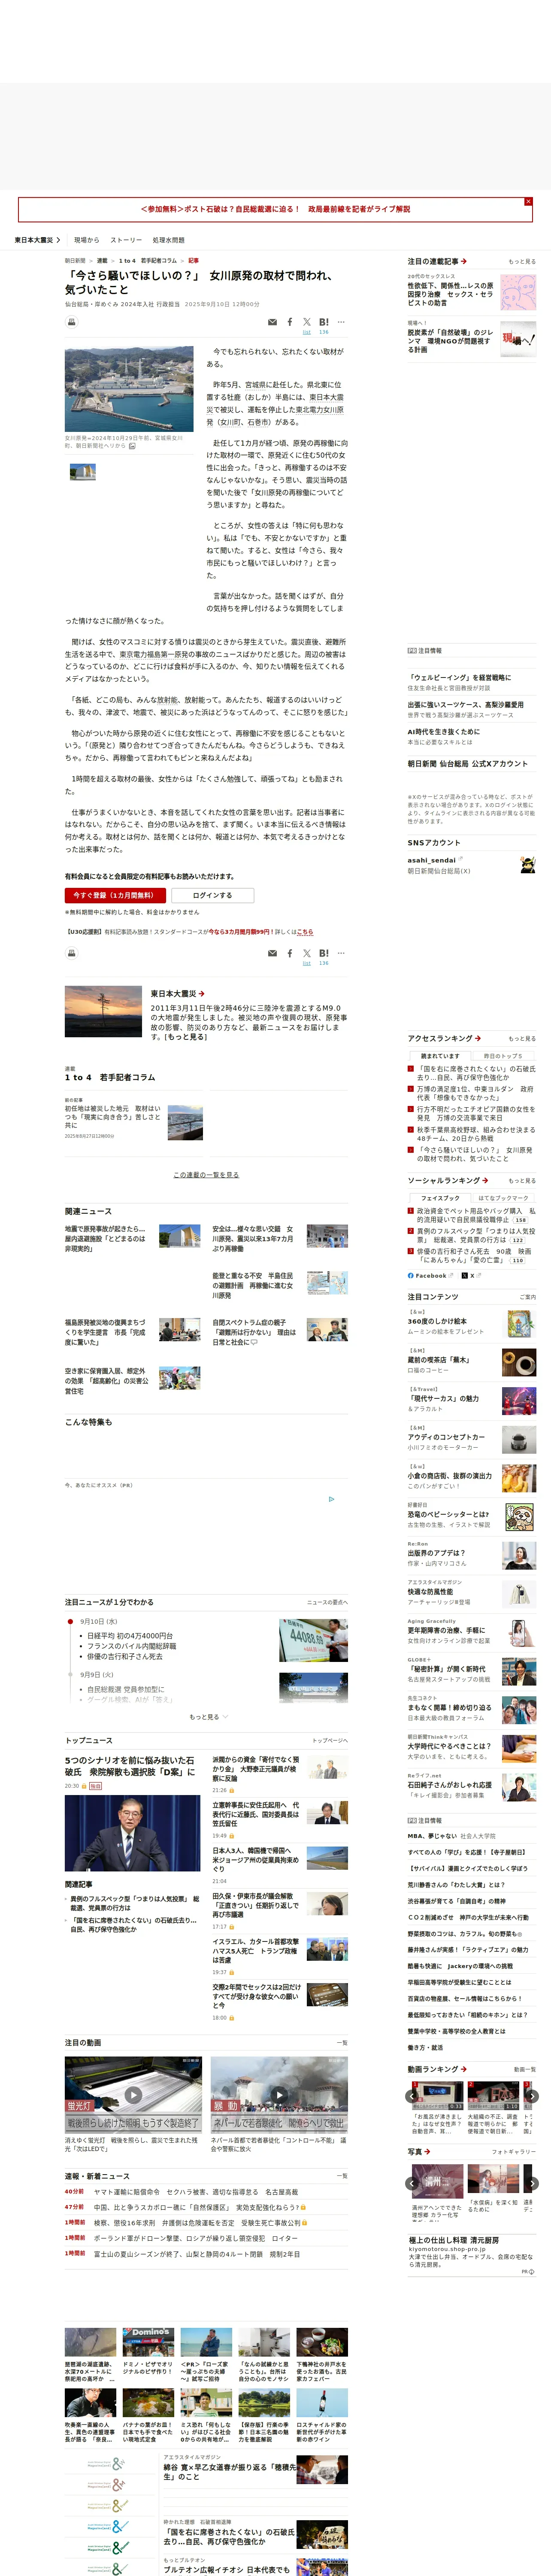Share on X icon above article

[307, 322]
